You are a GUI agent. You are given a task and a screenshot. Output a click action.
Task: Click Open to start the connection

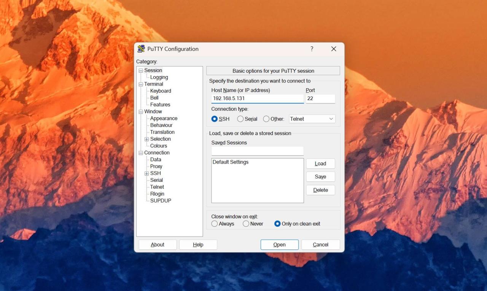coord(279,245)
